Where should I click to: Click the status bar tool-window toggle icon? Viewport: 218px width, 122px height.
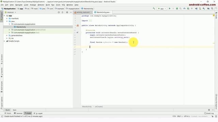coord(2,116)
